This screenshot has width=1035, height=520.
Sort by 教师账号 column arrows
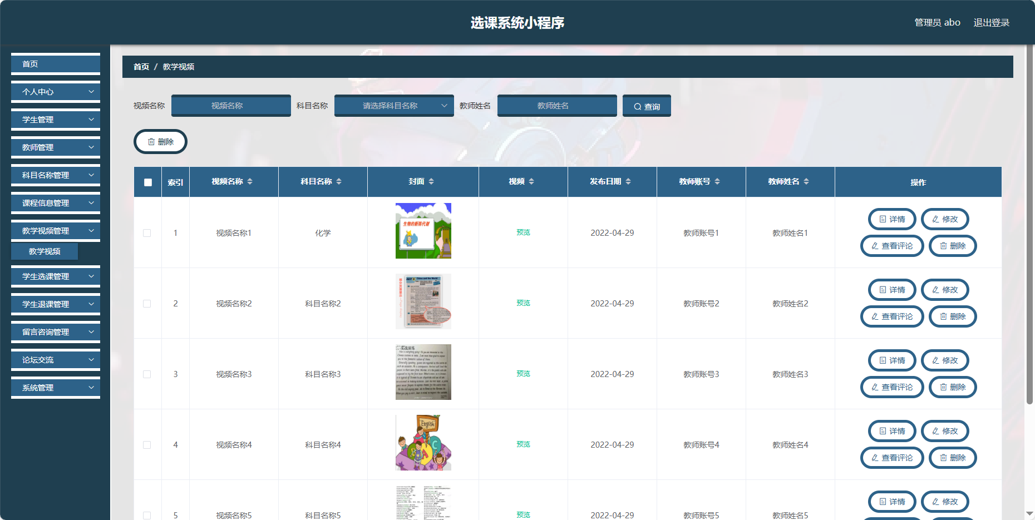click(x=717, y=181)
